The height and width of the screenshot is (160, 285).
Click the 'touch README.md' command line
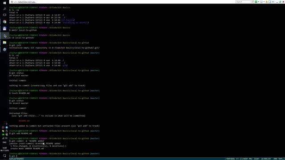20,93
